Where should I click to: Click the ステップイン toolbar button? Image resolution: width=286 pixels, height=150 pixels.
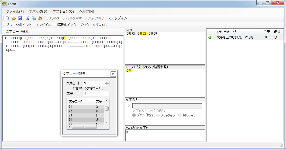click(118, 18)
